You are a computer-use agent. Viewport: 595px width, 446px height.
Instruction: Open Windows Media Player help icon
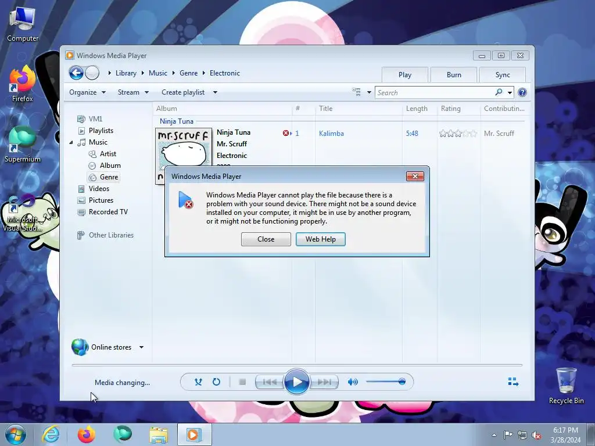pos(522,92)
